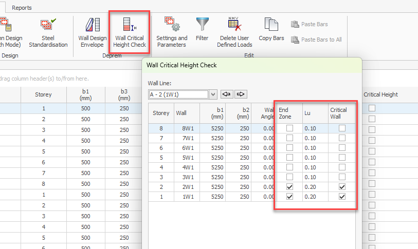
Task: Tick Critical Height checkbox in first grid row
Action: 372,108
